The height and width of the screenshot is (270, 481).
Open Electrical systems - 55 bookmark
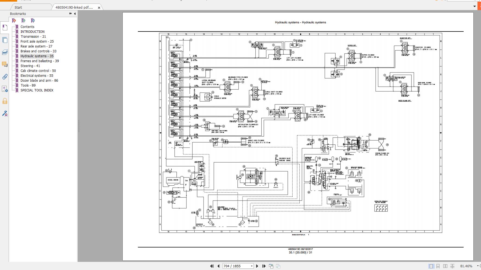point(37,75)
